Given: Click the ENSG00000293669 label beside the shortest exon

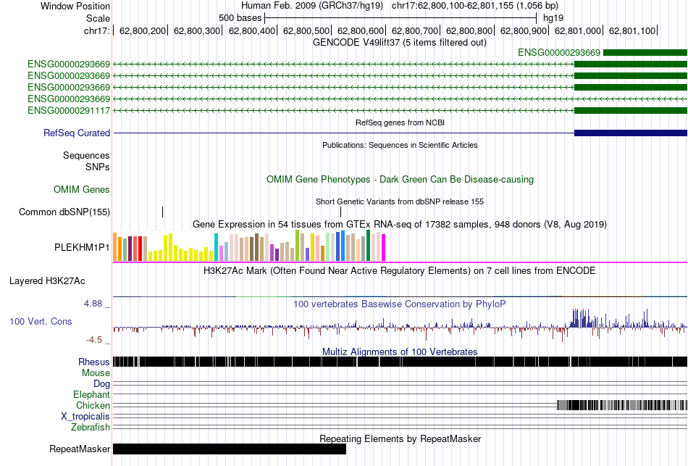Looking at the screenshot, I should pyautogui.click(x=559, y=53).
